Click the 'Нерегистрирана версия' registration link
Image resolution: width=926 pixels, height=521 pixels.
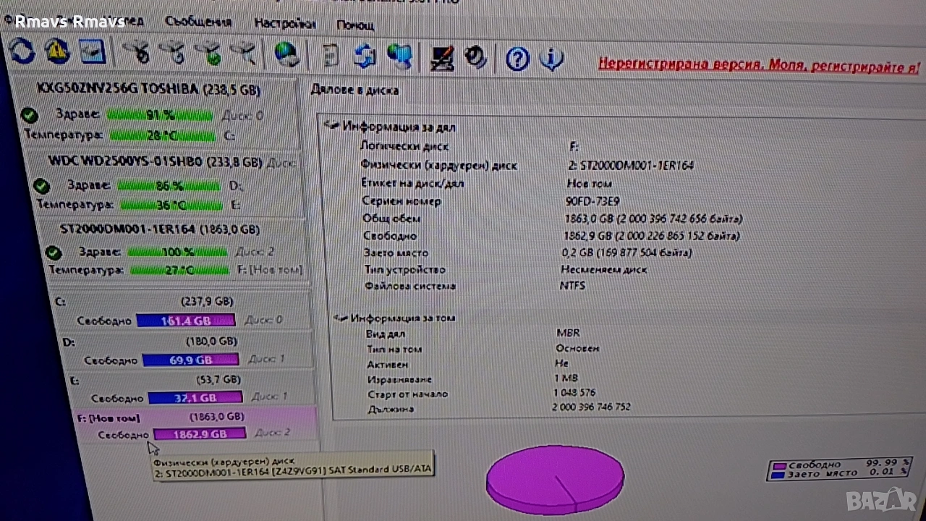click(759, 66)
